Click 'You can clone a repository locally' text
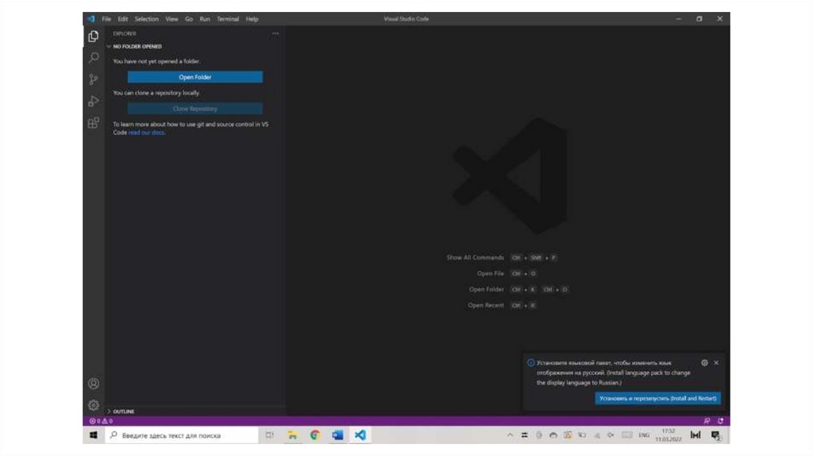 point(156,93)
